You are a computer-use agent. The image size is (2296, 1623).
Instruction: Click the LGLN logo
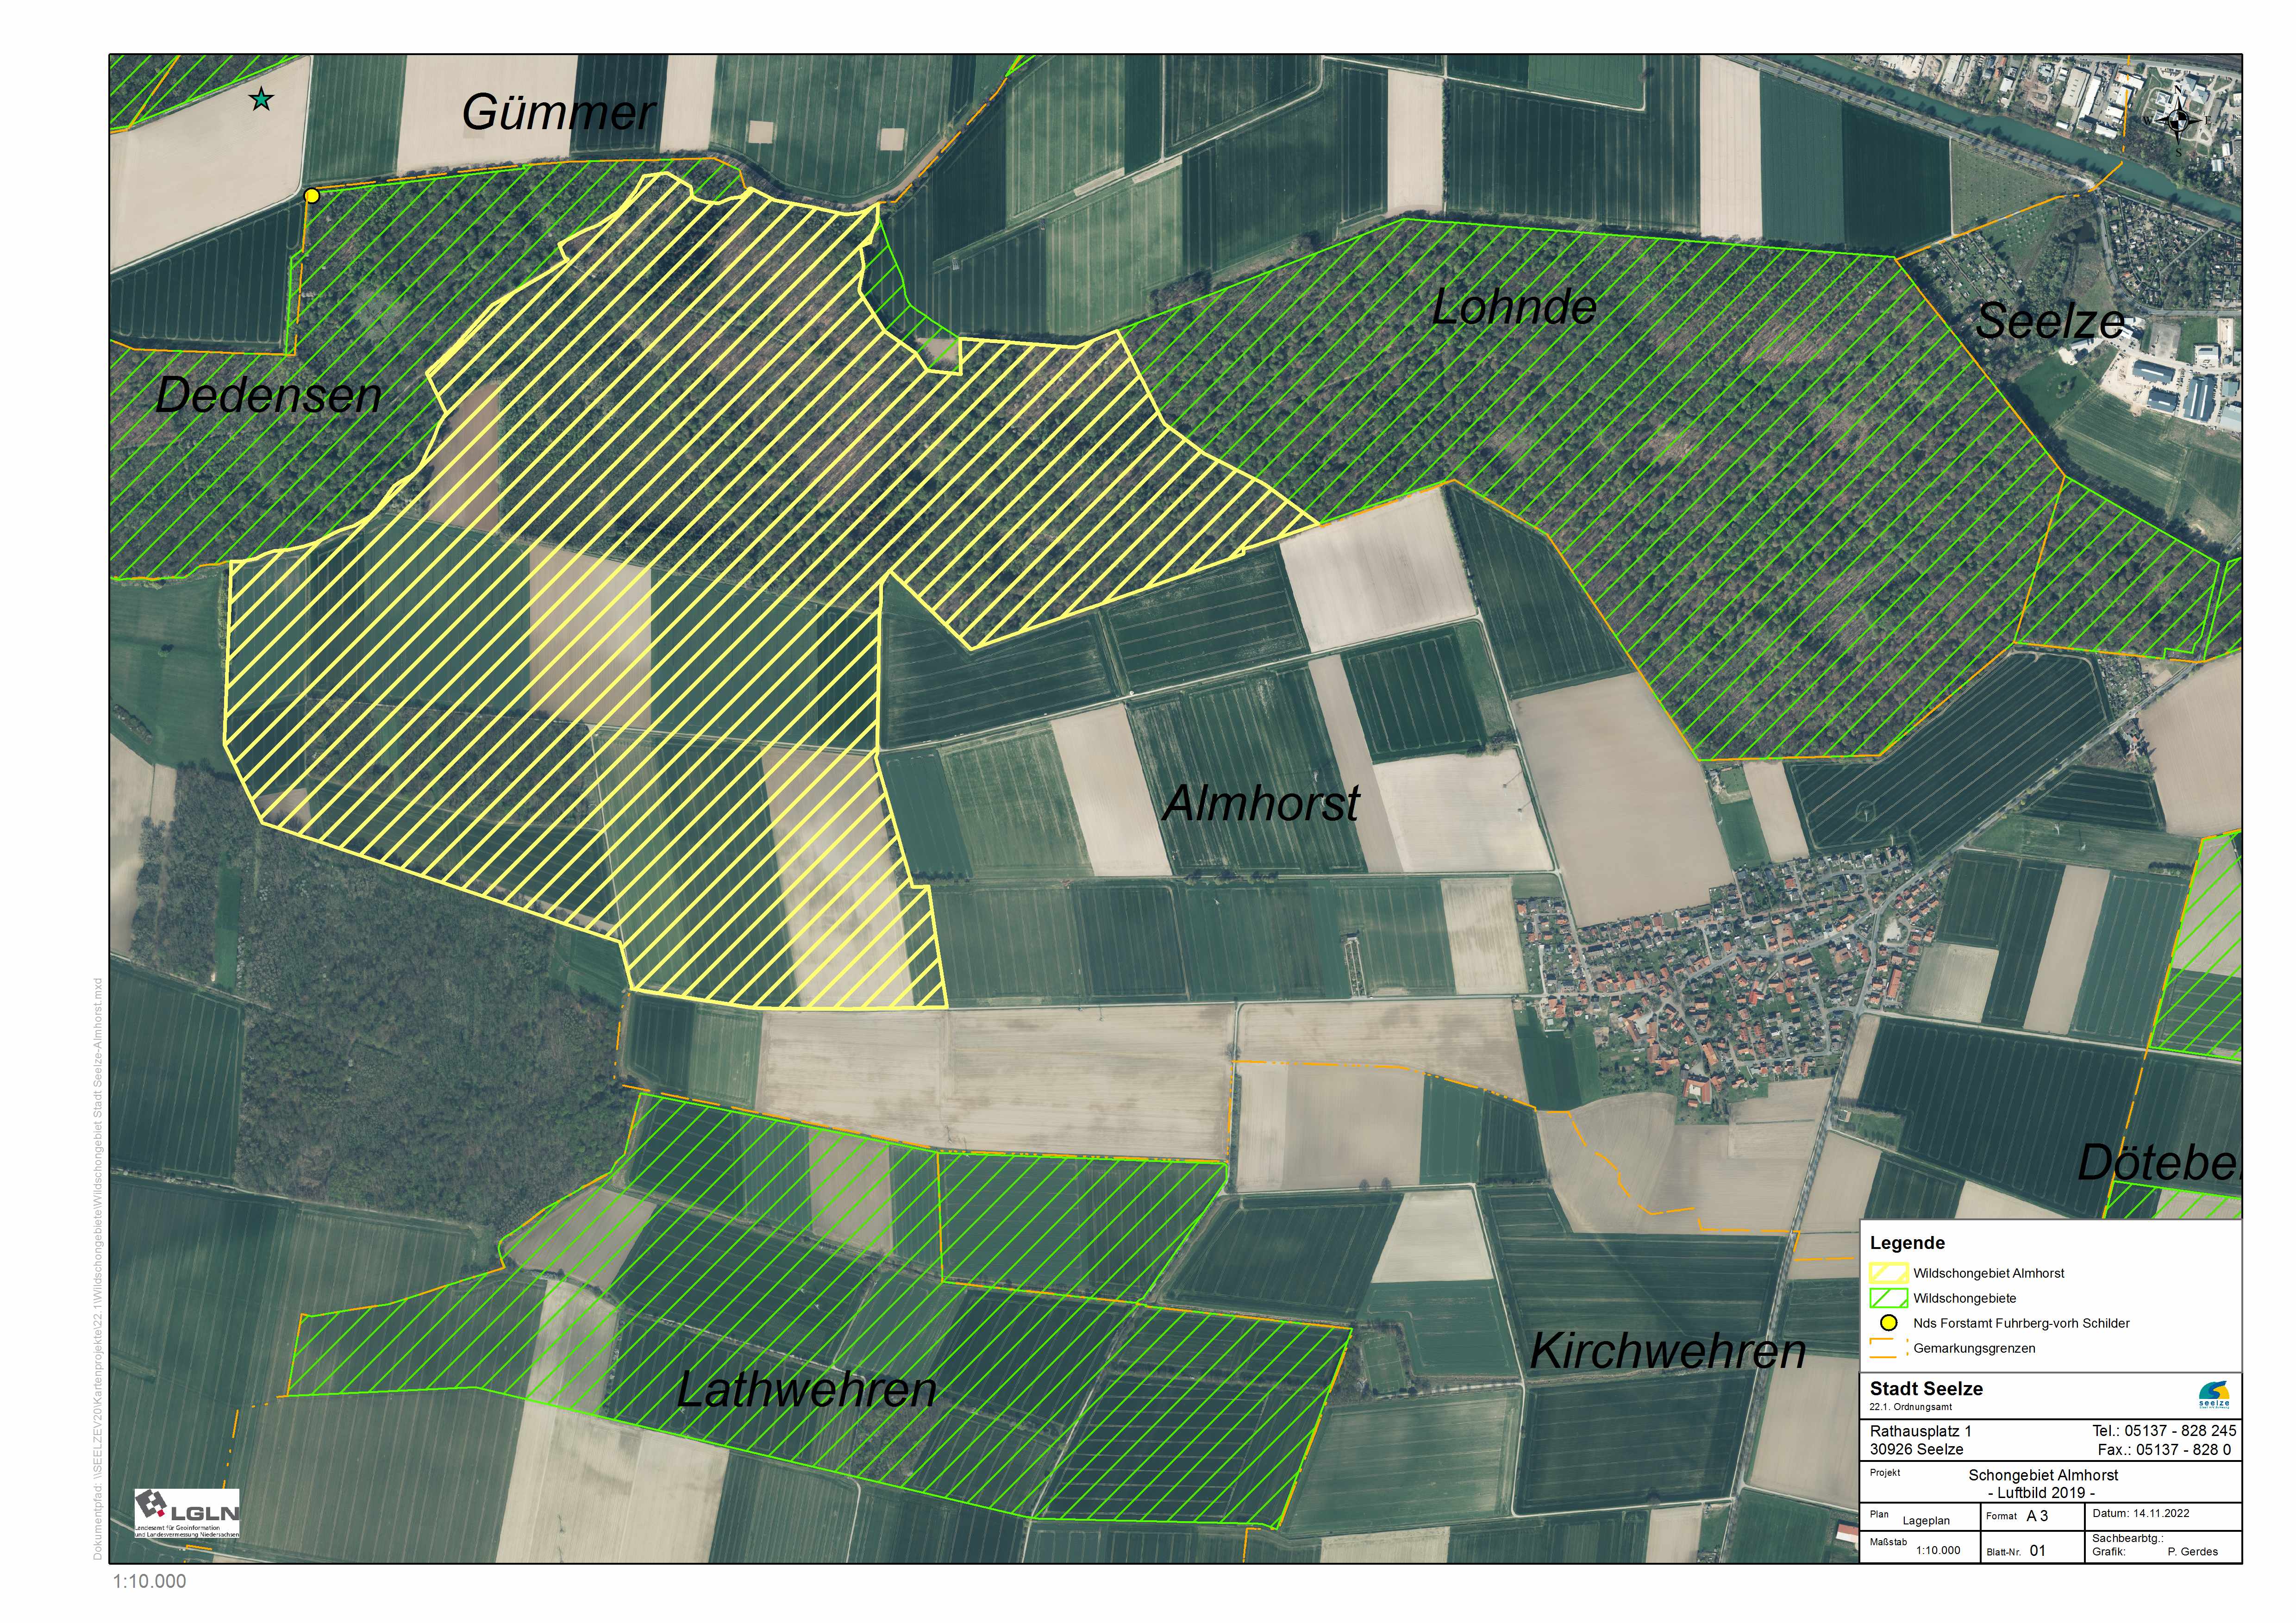(187, 1513)
